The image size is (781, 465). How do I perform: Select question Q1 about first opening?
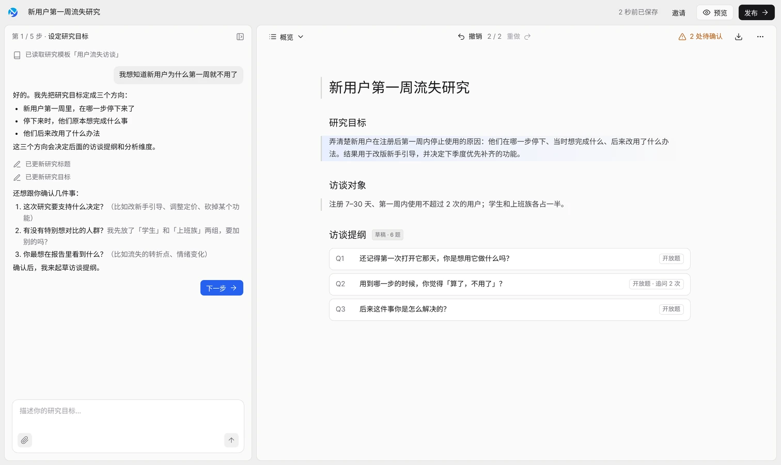point(510,259)
